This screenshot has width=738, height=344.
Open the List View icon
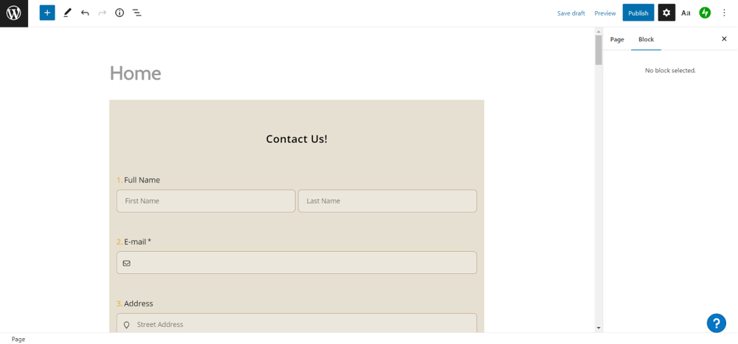tap(137, 13)
